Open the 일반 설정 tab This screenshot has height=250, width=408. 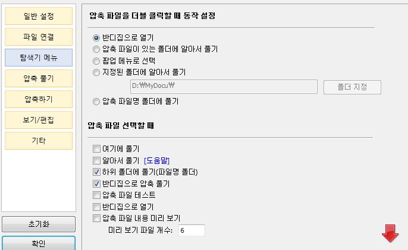coord(39,16)
